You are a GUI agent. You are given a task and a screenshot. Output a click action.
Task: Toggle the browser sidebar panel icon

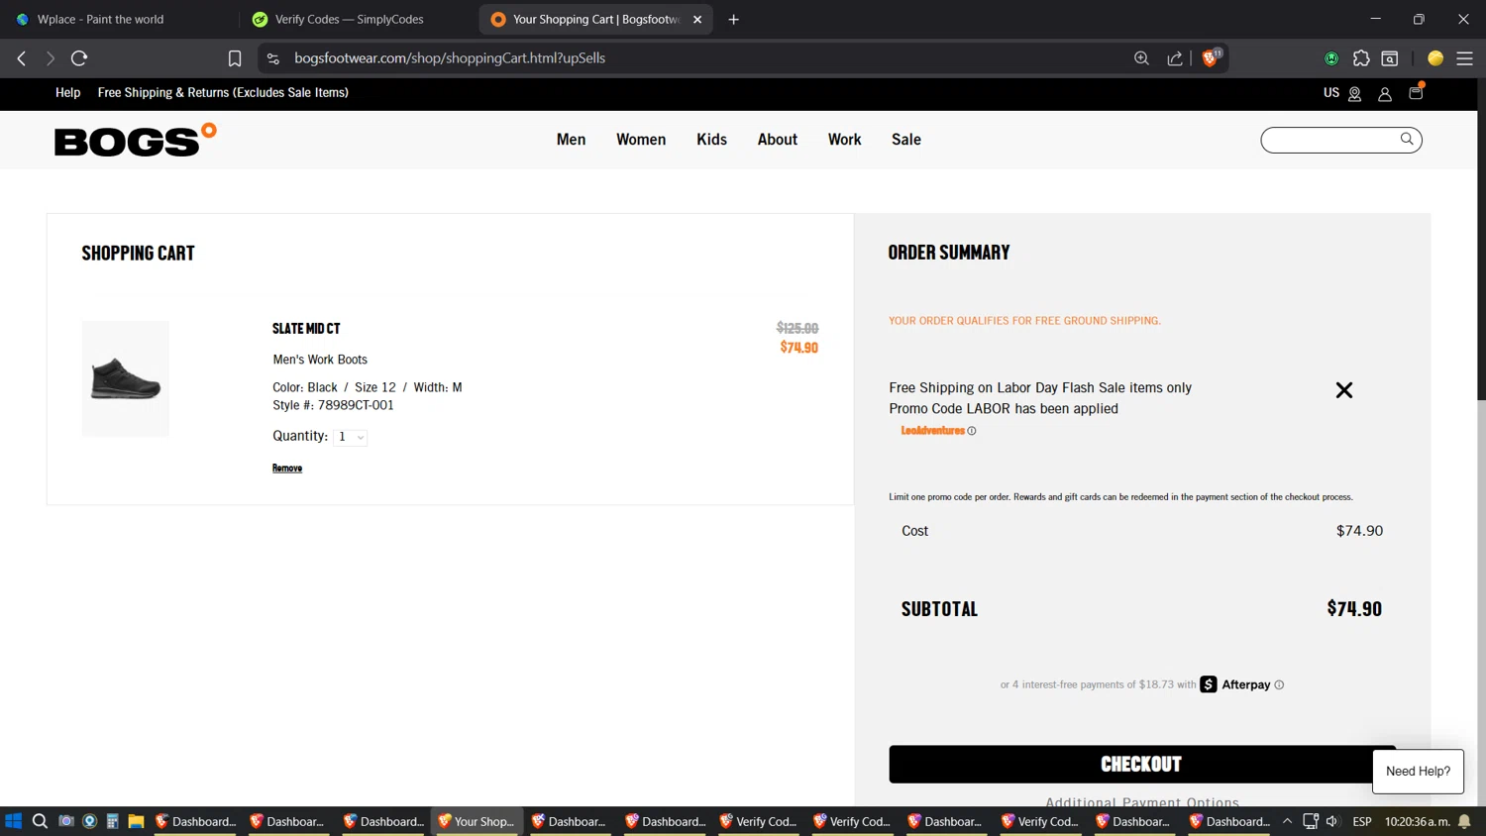(1390, 58)
